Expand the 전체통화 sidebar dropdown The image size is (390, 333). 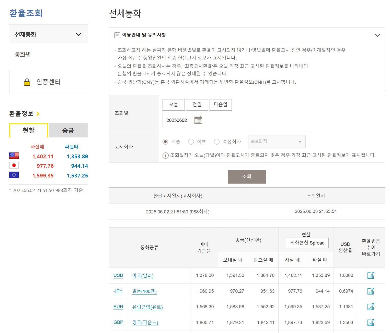click(x=79, y=34)
